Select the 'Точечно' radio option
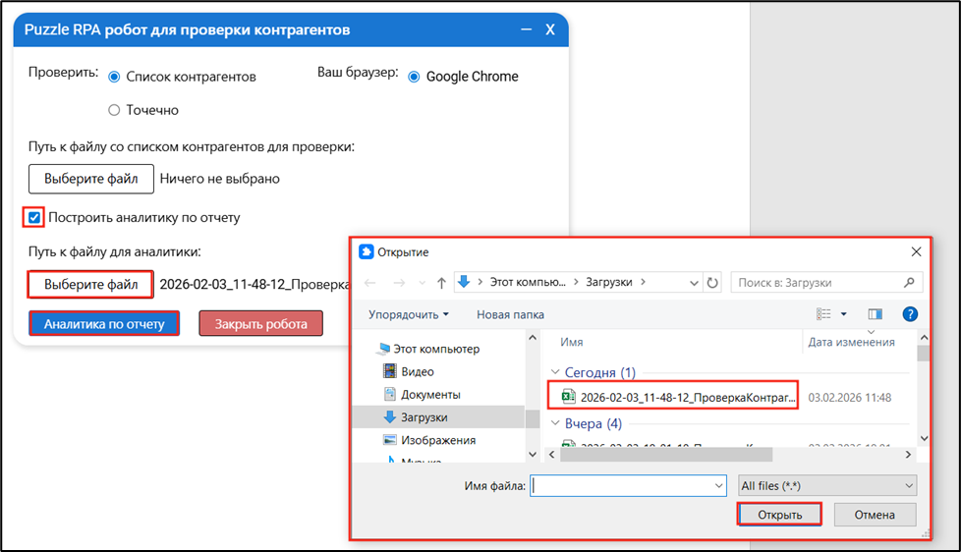This screenshot has width=961, height=552. tap(114, 110)
